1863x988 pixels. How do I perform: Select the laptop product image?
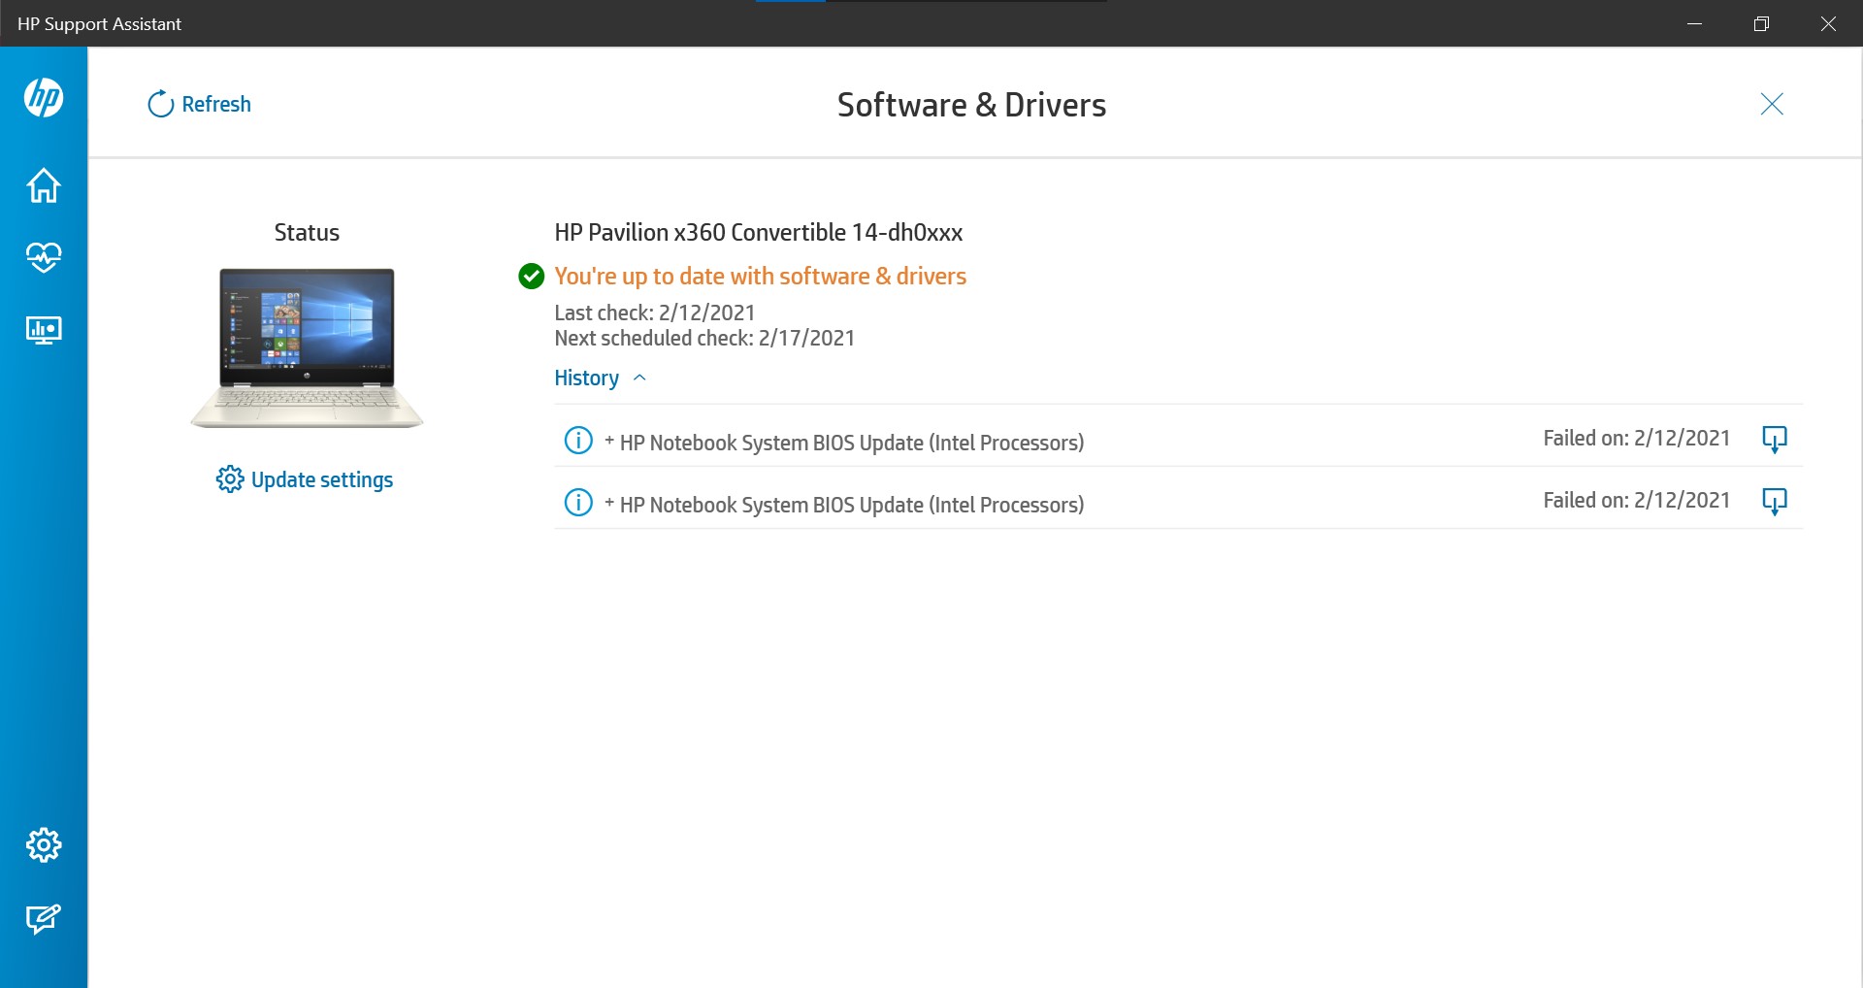(x=306, y=345)
